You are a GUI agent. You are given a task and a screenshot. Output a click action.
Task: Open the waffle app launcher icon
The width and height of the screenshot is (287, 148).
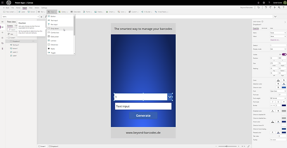point(2,3)
